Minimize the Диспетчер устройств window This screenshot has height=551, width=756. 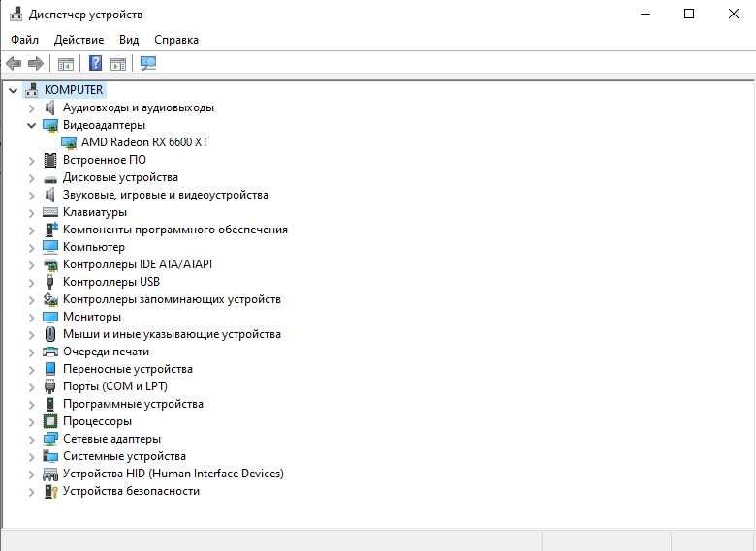tap(646, 14)
